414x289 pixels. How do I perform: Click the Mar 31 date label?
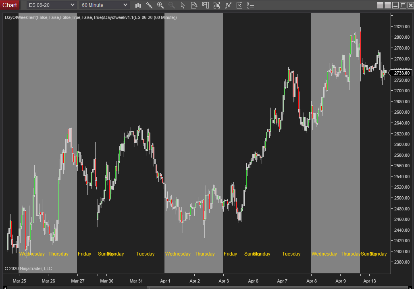(x=136, y=281)
